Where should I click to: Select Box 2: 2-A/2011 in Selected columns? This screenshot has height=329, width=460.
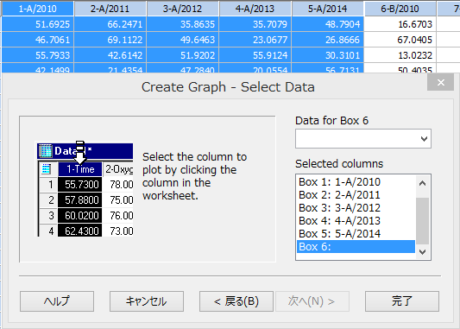pos(356,195)
